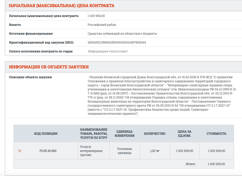Screen dimensions: 242x176
Task: Click the Информация об объекте закупки heading
Action: click(49, 67)
